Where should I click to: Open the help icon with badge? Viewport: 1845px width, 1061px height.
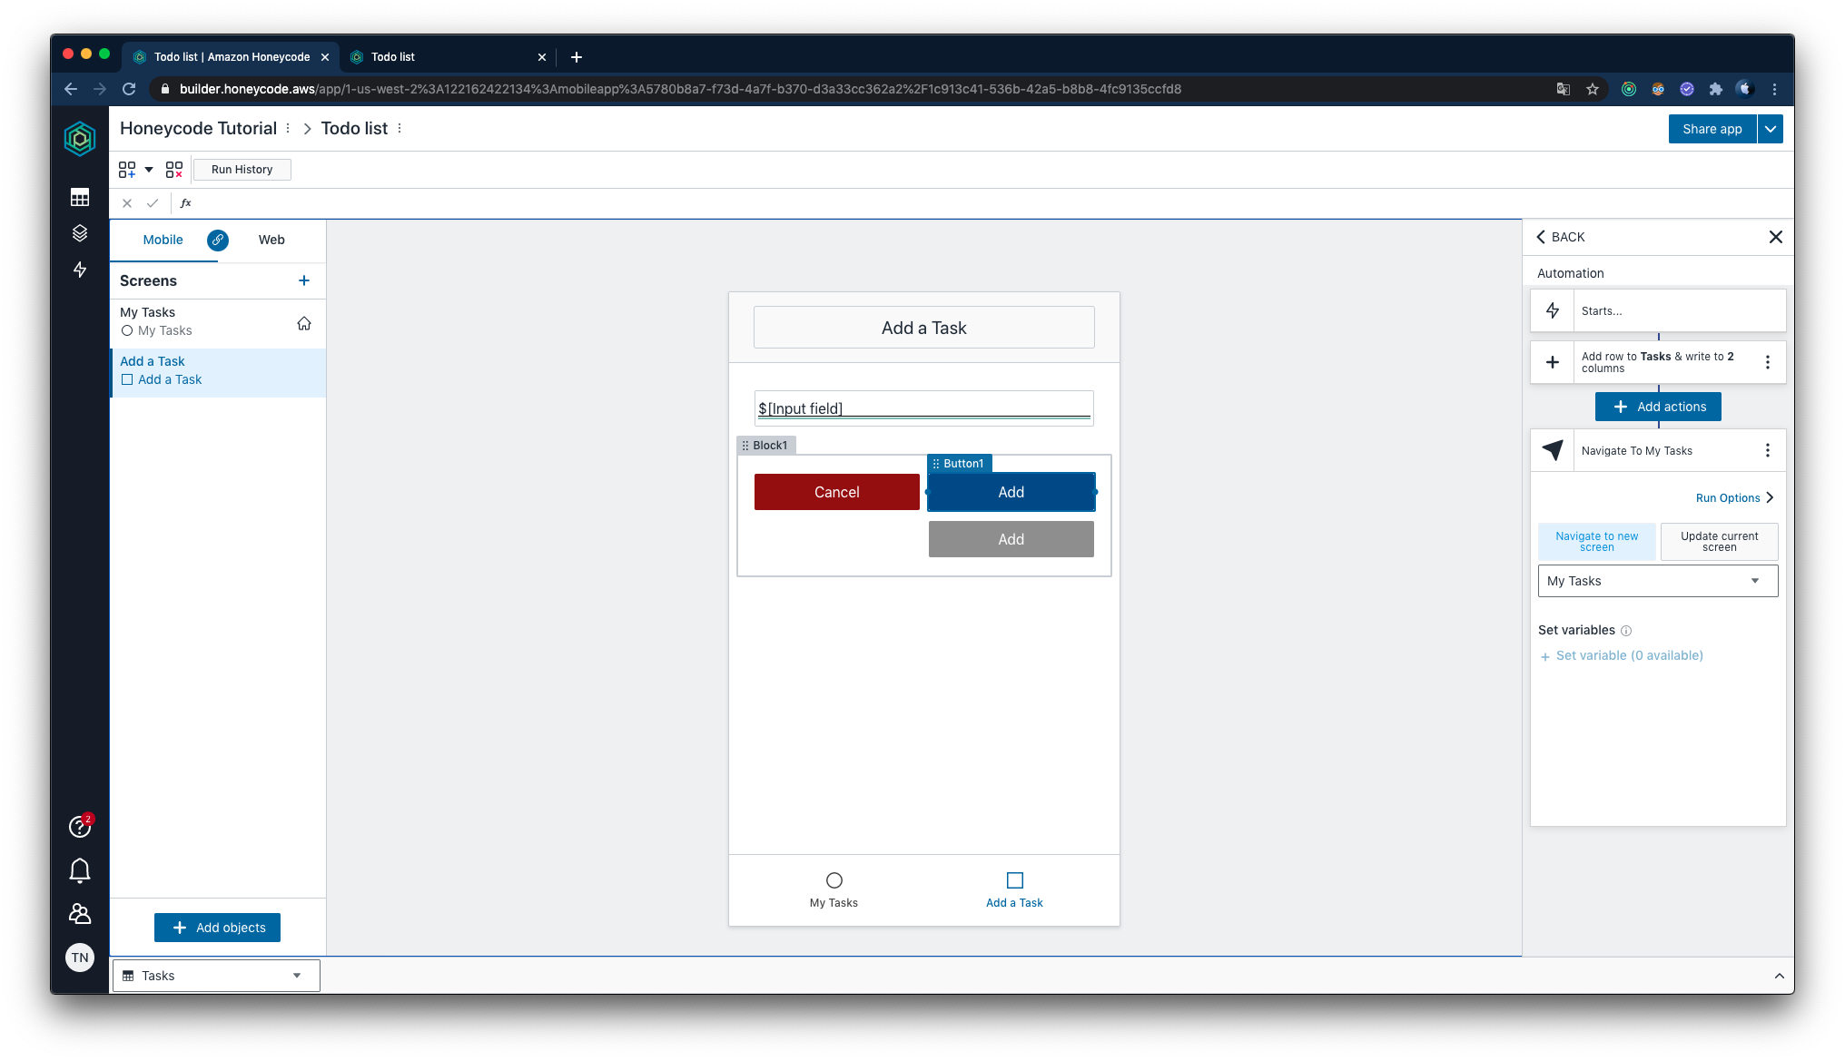click(x=80, y=826)
